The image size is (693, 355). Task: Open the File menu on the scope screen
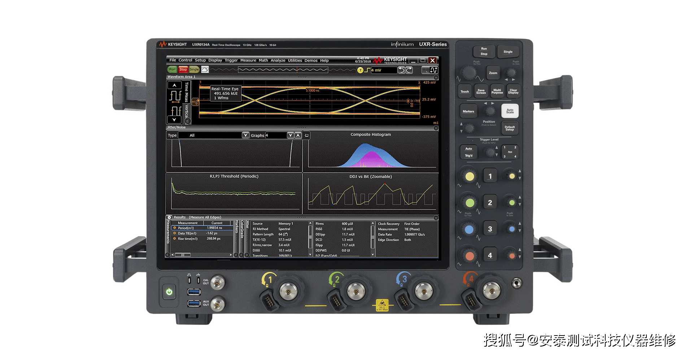coord(173,60)
